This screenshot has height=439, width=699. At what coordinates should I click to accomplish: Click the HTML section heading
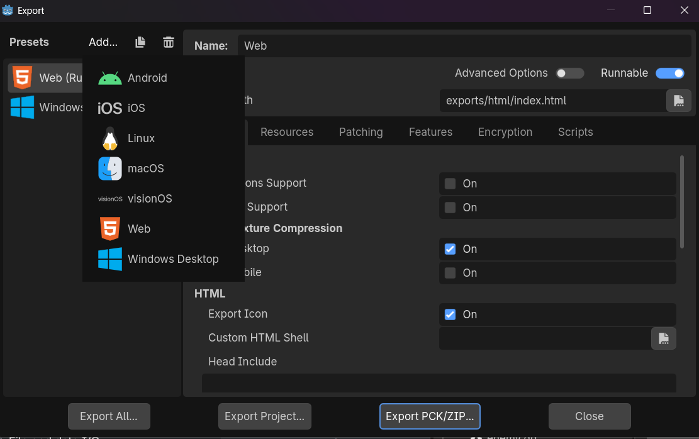pyautogui.click(x=210, y=294)
